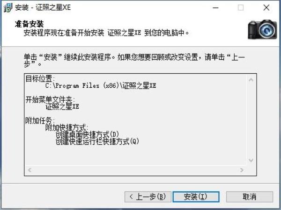Close the 证照之星XE installer window
Image resolution: width=281 pixels, height=210 pixels.
266,7
